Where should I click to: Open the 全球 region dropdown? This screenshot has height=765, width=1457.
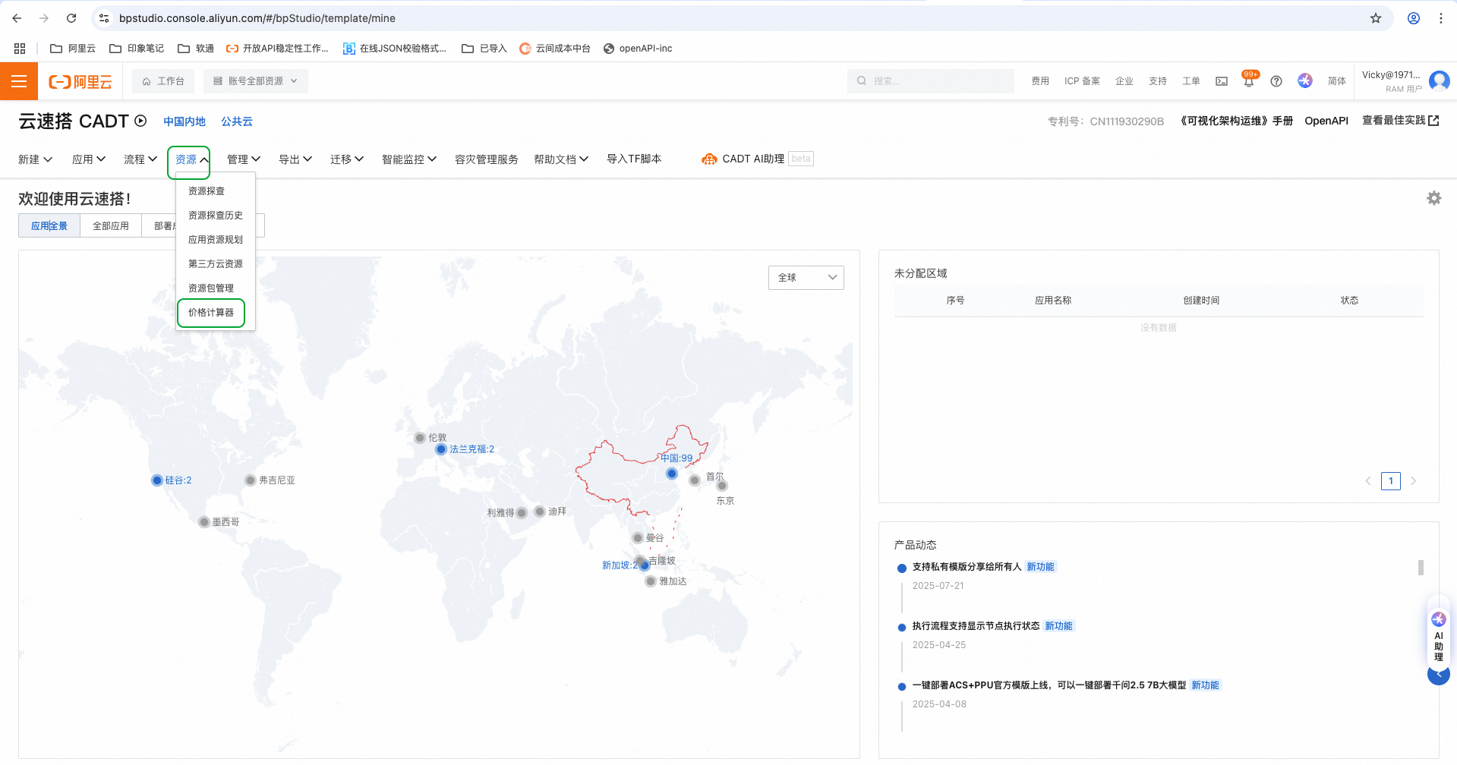(x=806, y=278)
